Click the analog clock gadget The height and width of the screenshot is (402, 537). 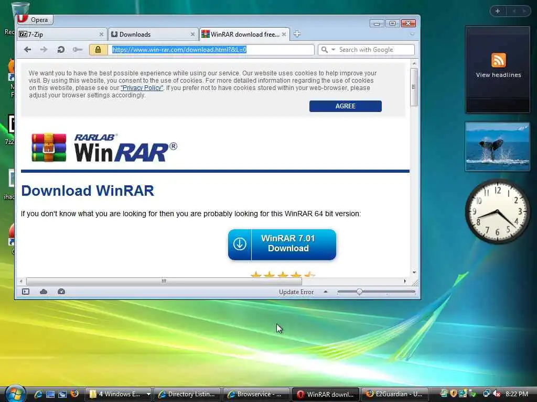pos(497,211)
